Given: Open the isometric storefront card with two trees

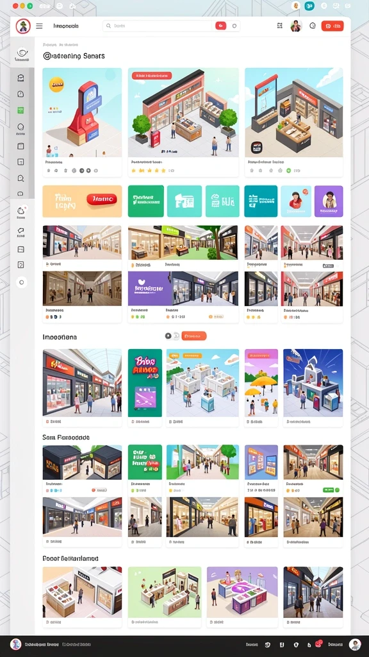Looking at the screenshot, I should click(183, 113).
